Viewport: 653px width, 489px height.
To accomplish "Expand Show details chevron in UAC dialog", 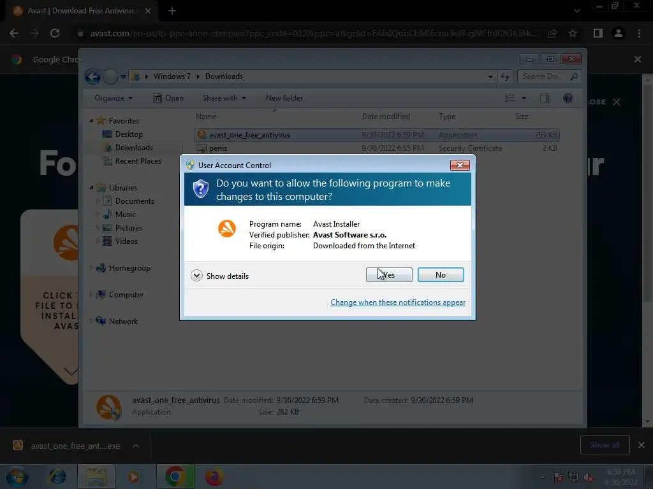I will pos(196,276).
